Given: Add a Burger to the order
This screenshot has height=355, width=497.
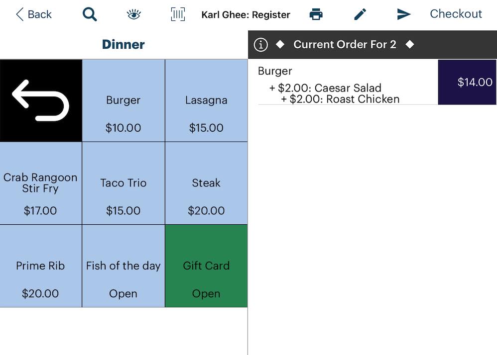Looking at the screenshot, I should (x=123, y=99).
